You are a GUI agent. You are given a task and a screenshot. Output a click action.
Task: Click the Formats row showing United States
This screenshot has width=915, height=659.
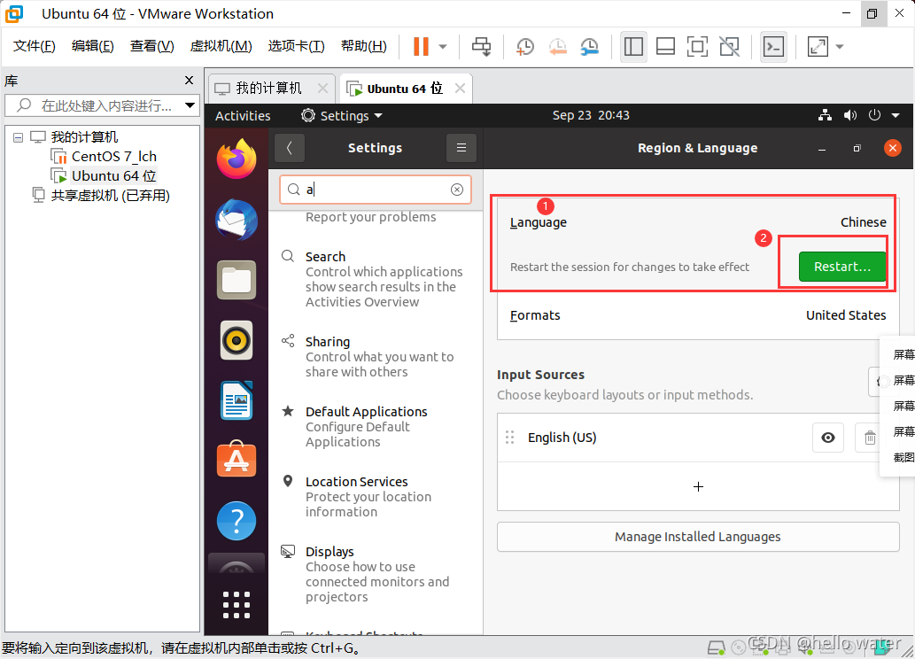tap(698, 315)
